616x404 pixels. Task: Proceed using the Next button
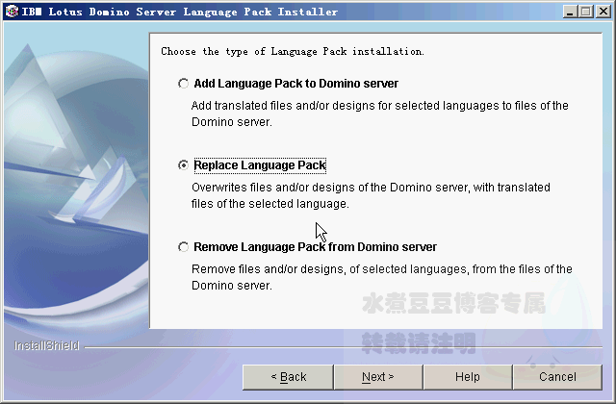pyautogui.click(x=378, y=377)
